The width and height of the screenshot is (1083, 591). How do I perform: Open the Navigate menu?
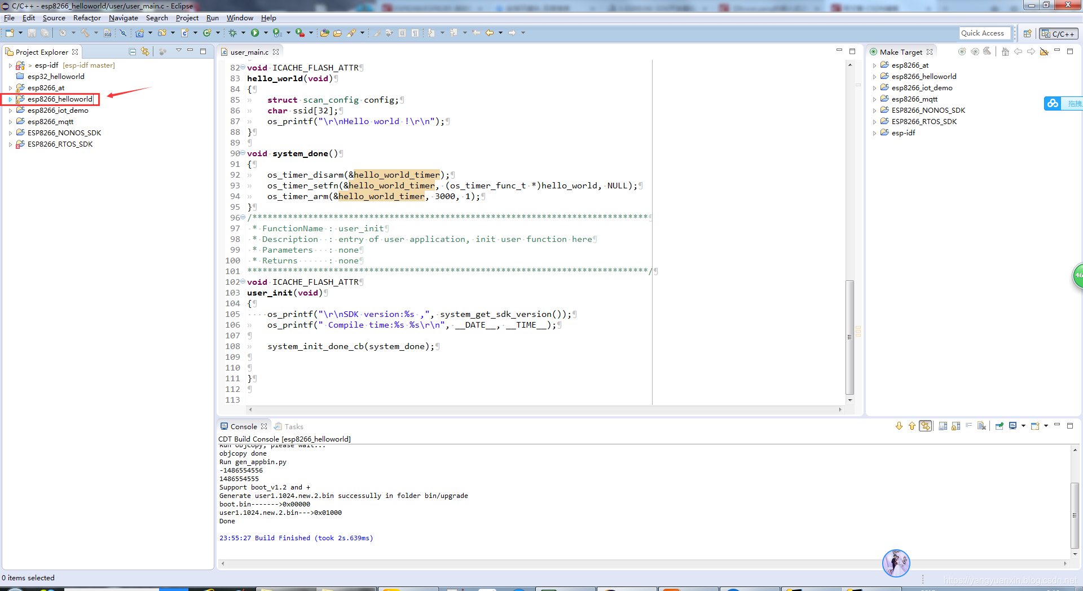(123, 18)
